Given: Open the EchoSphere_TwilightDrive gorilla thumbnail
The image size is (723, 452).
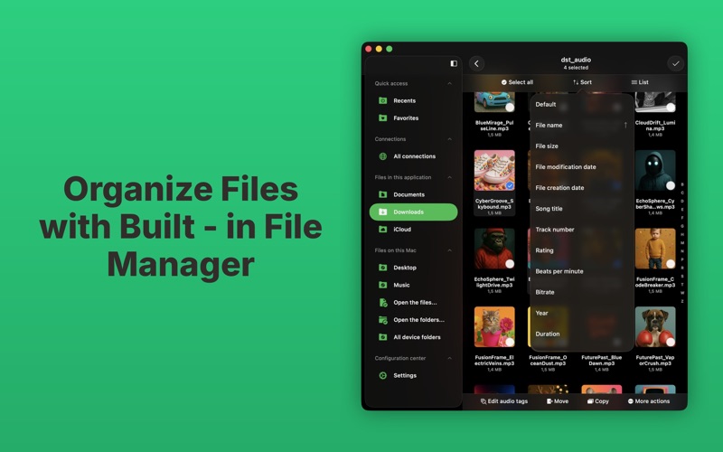Looking at the screenshot, I should (494, 249).
